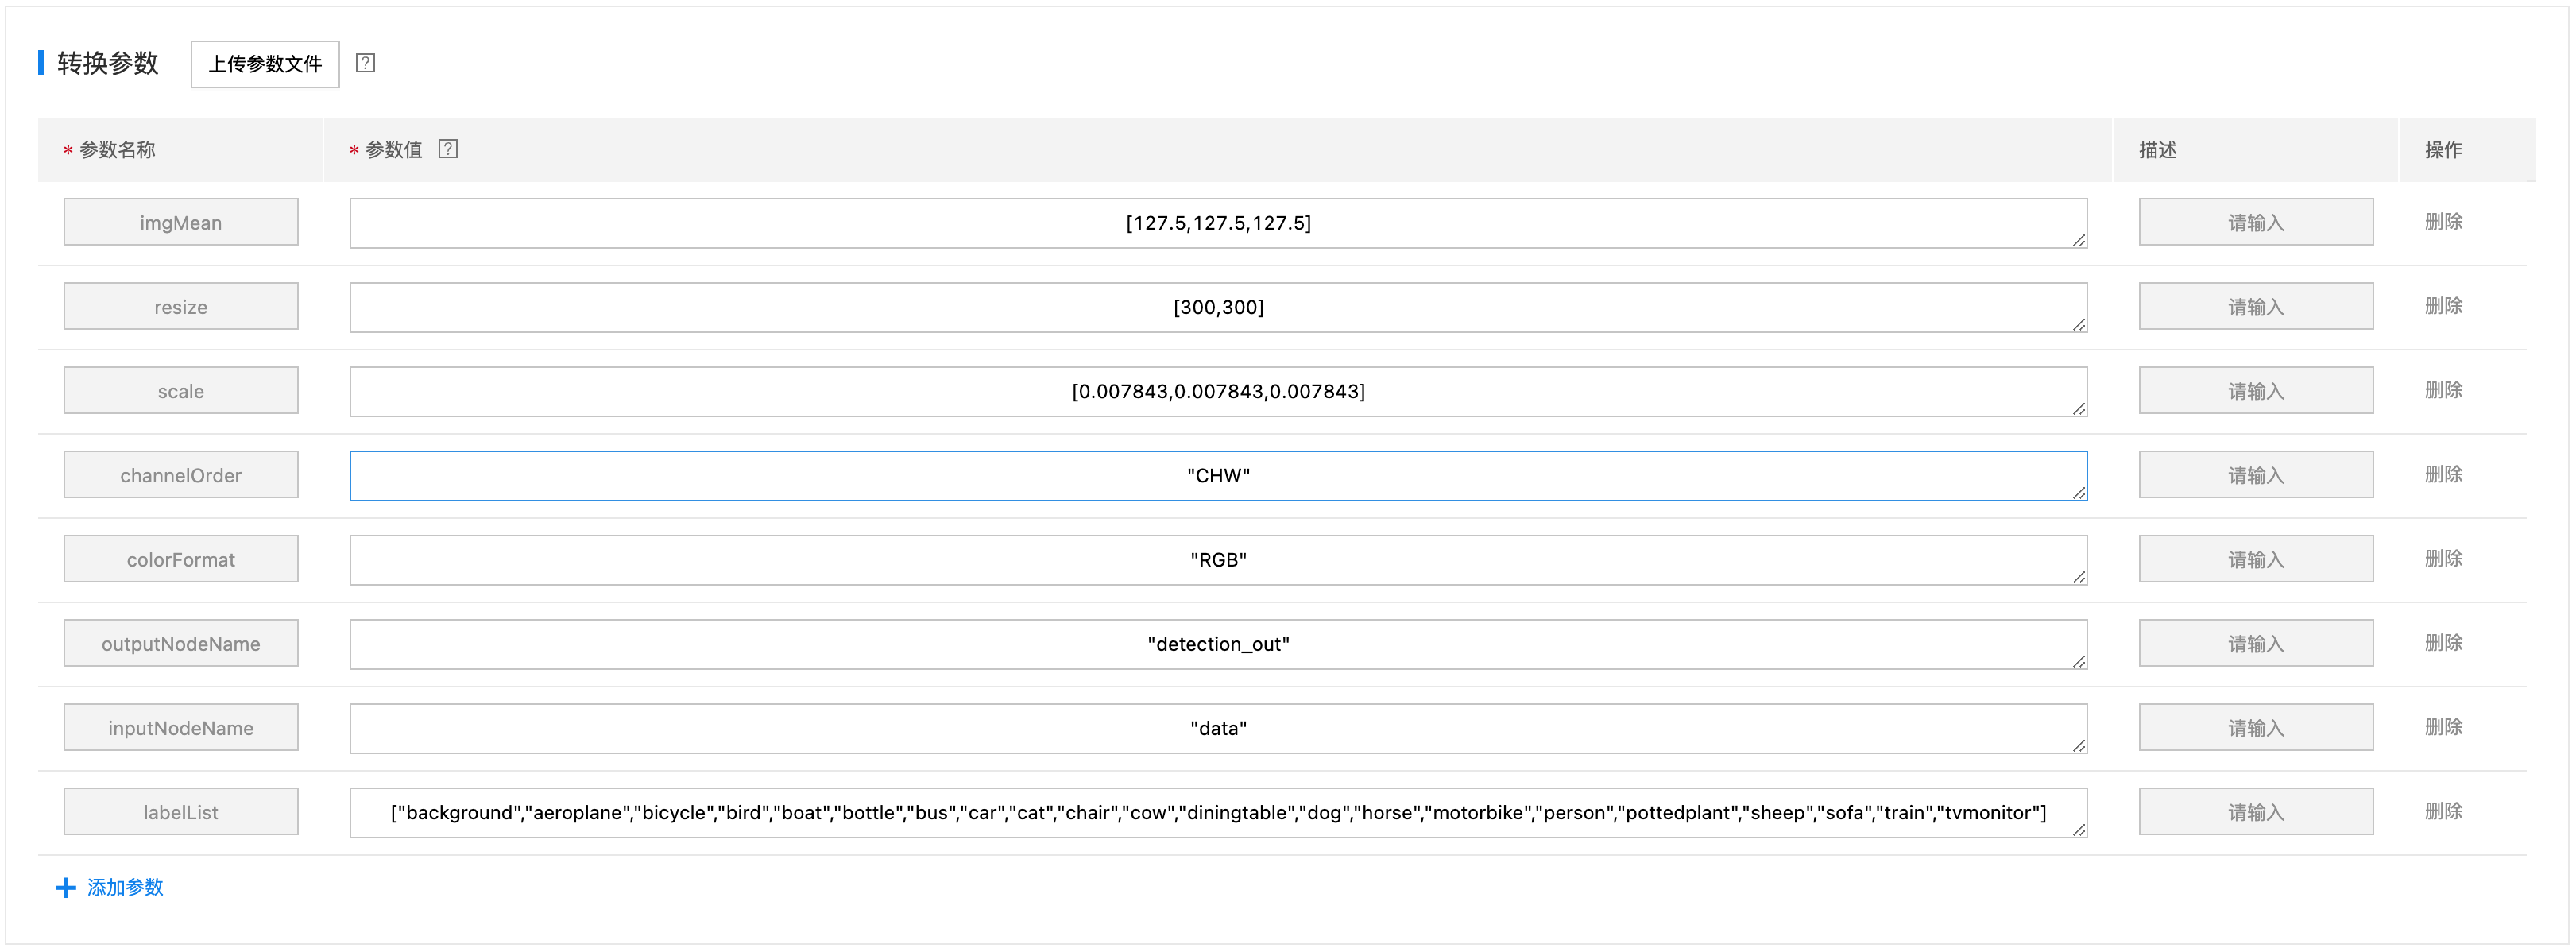Click the labelList name field
Viewport: 2576px width, 952px height.
coord(181,812)
